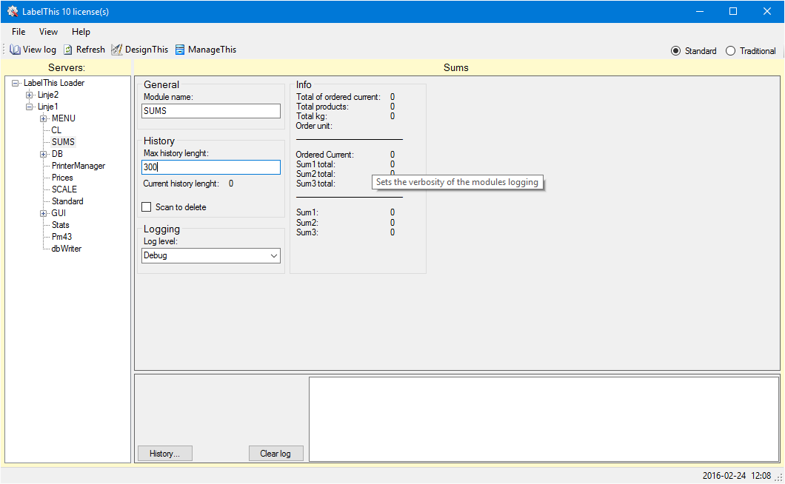Switch to Traditional view mode
The image size is (785, 484).
[730, 51]
